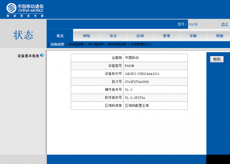Open the 远程管理状态 submenu
Screen dimensions: 230x164
click(140, 44)
